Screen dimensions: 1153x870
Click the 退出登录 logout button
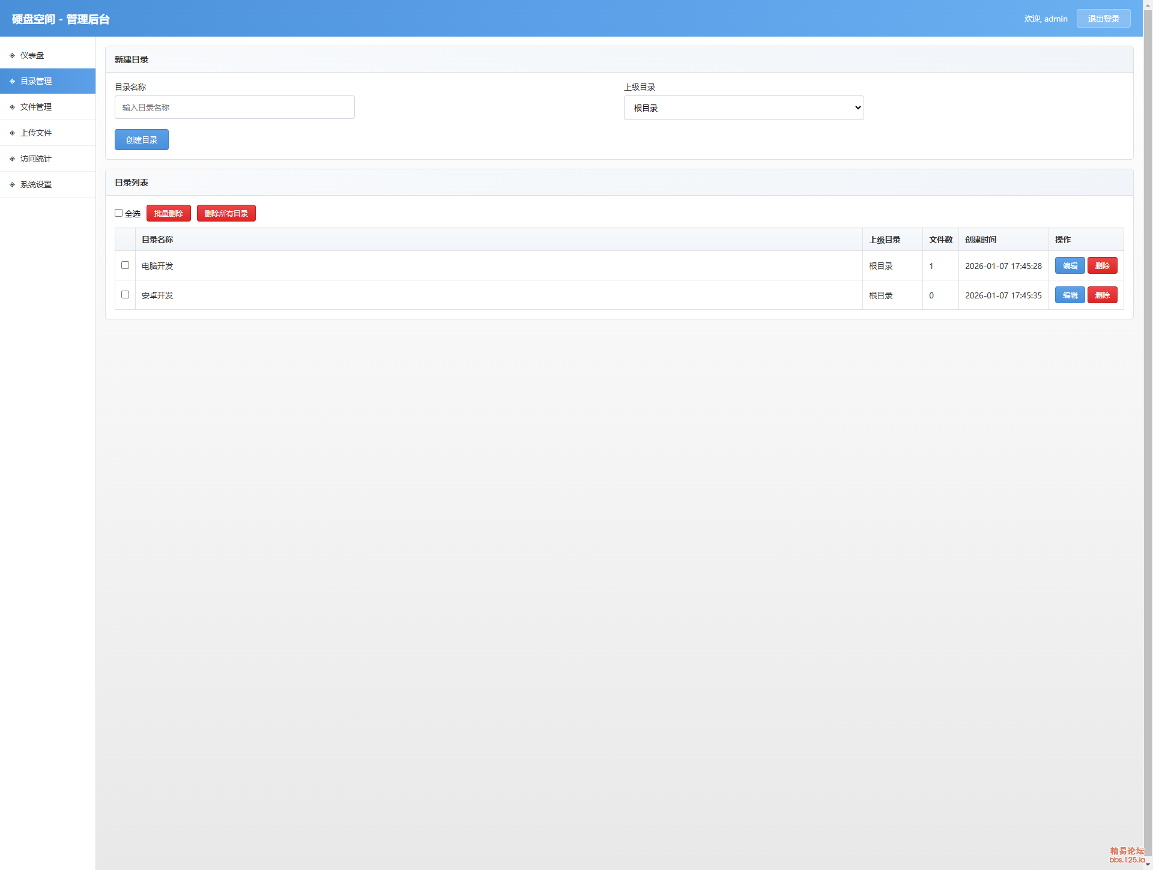(x=1103, y=19)
